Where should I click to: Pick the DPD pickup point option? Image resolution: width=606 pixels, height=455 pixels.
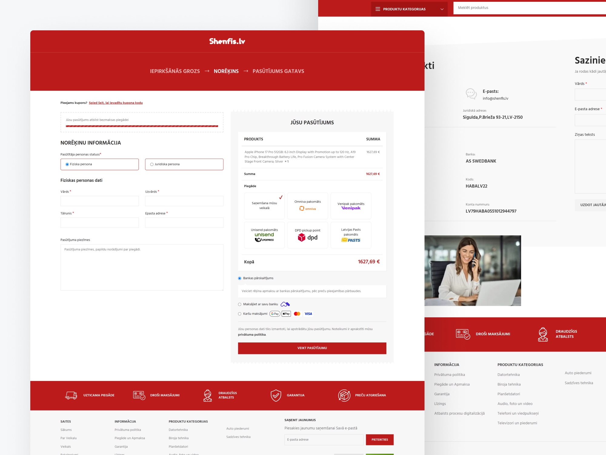(x=307, y=235)
